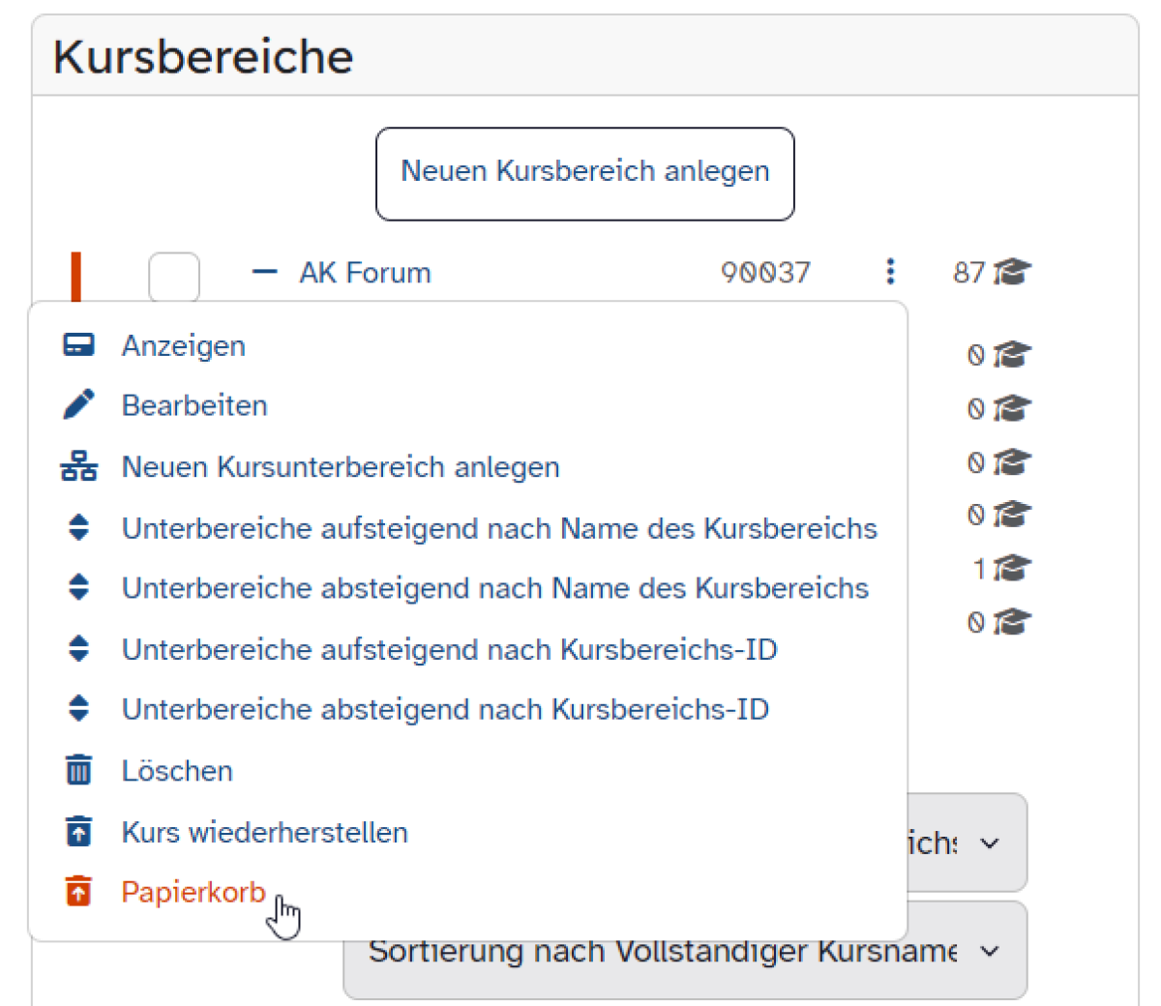Screen dimensions: 1161x1006
Task: Tick the AK Forum checkbox
Action: pyautogui.click(x=174, y=278)
